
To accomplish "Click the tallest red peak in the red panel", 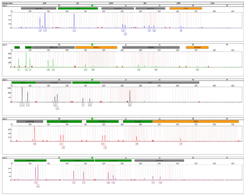I will pos(35,129).
